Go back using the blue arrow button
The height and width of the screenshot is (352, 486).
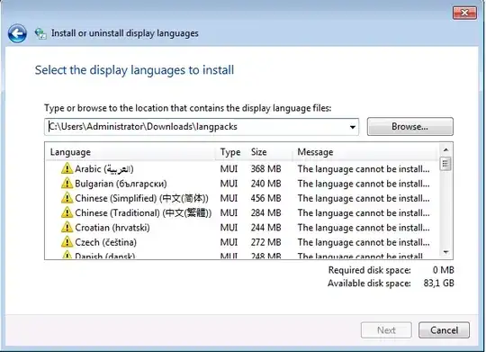17,33
